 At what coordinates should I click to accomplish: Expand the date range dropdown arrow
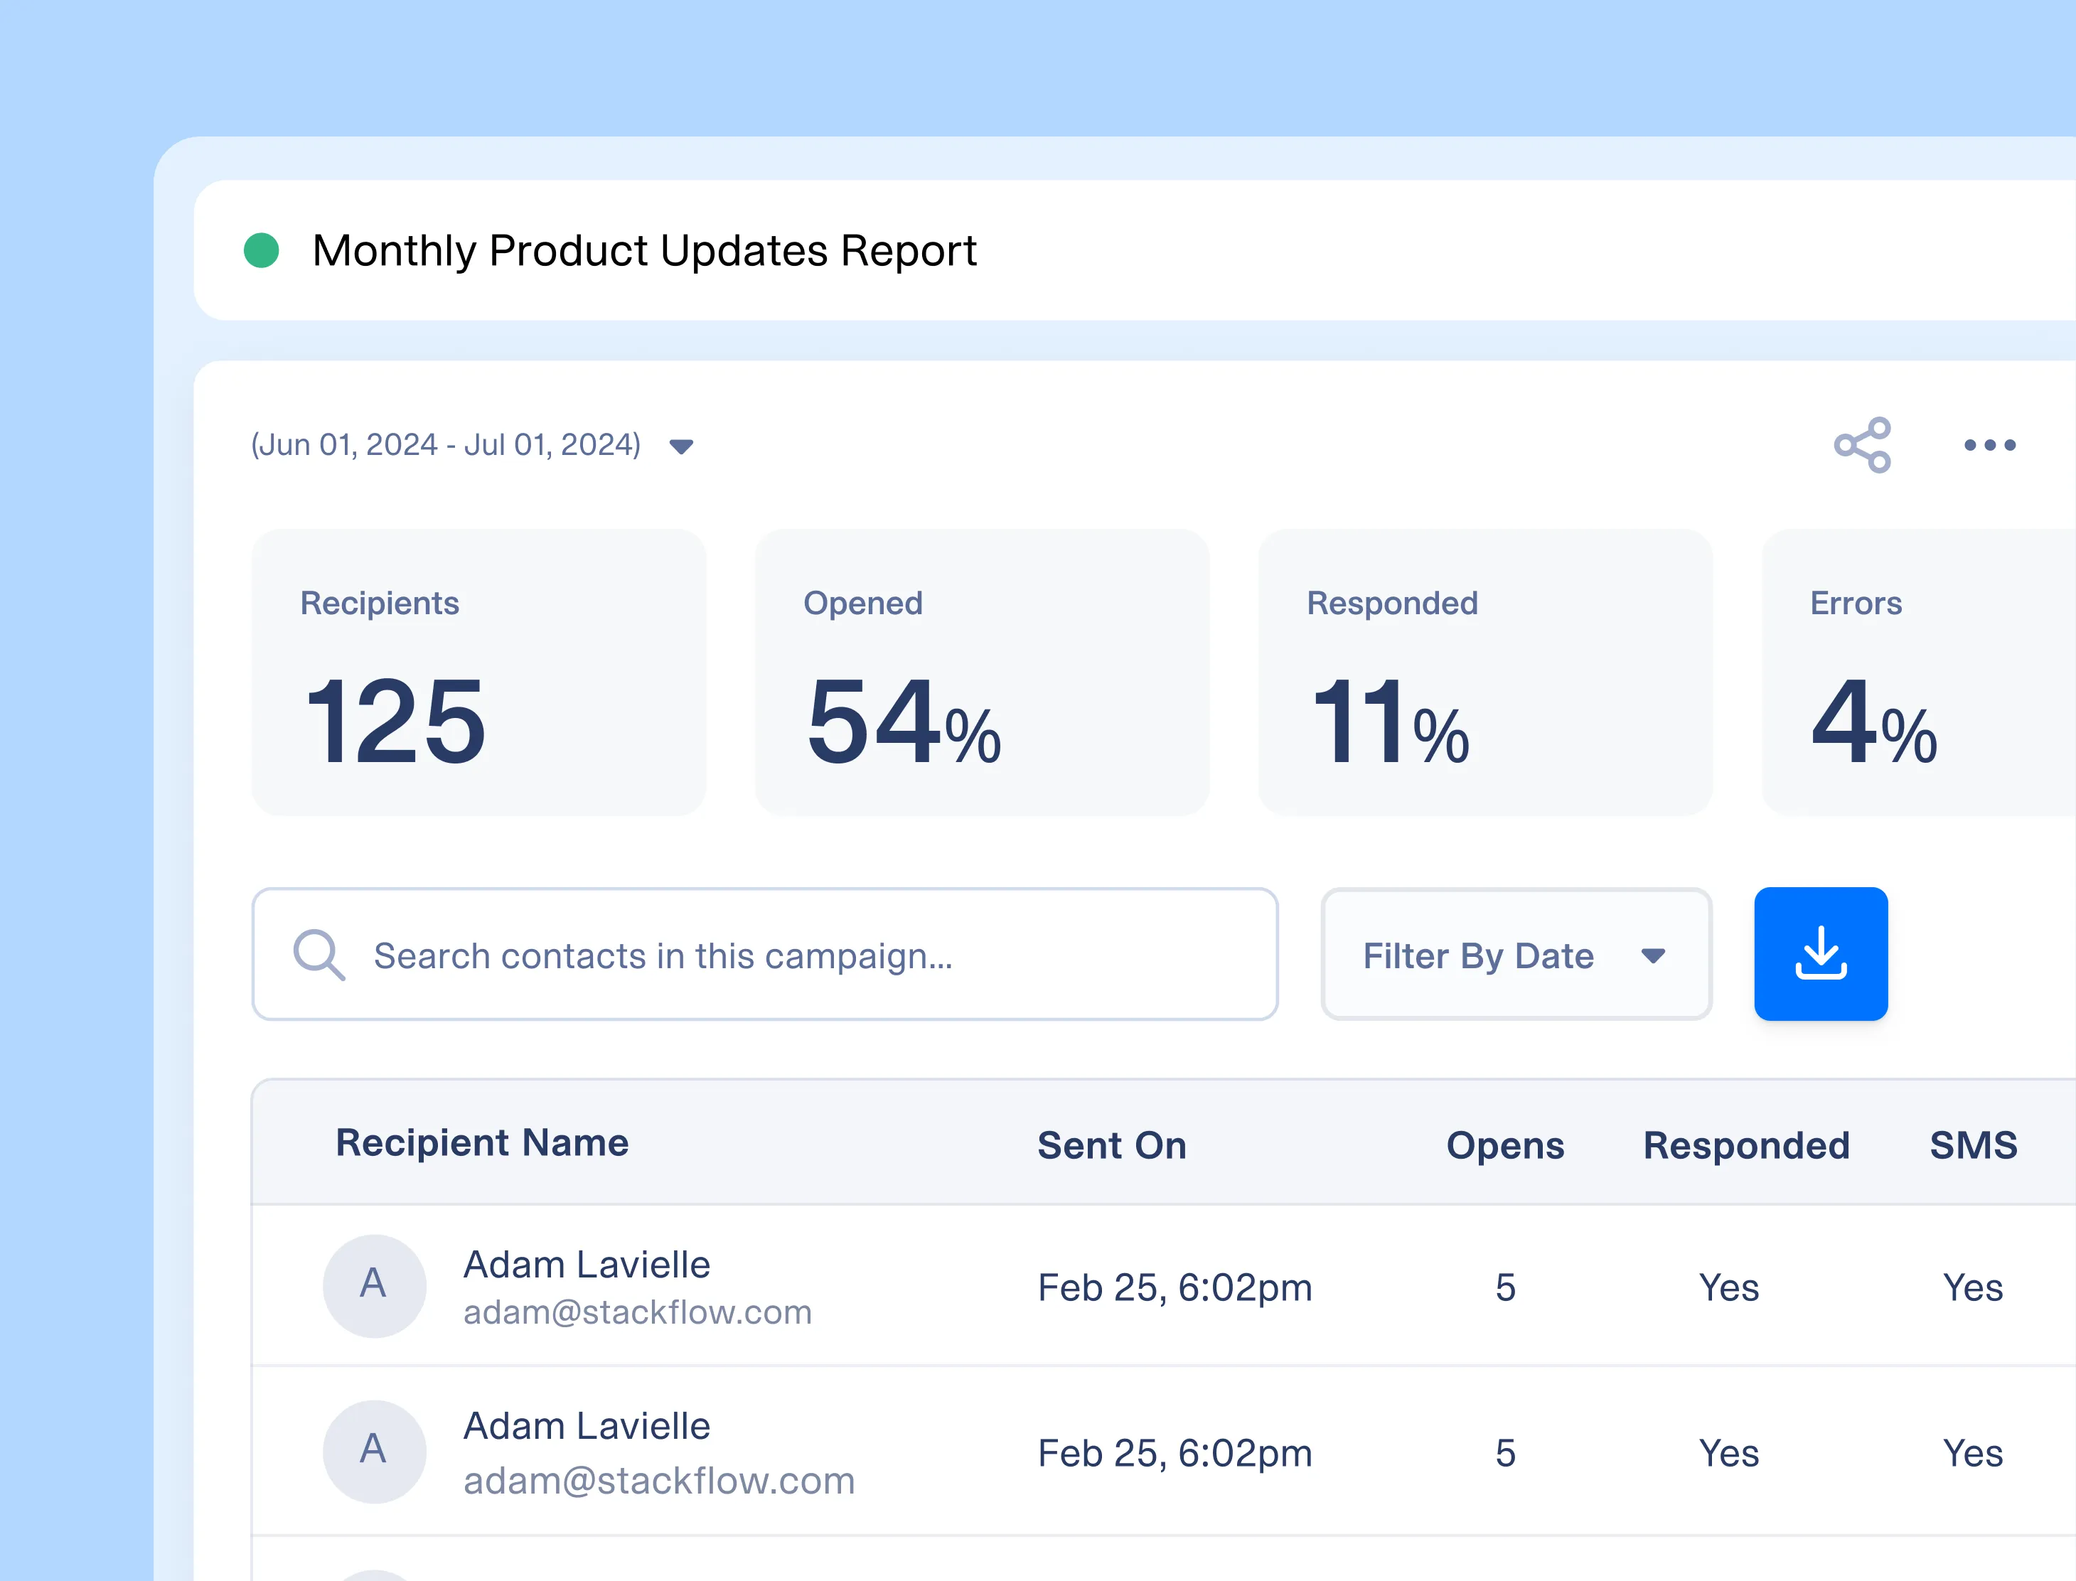tap(681, 446)
